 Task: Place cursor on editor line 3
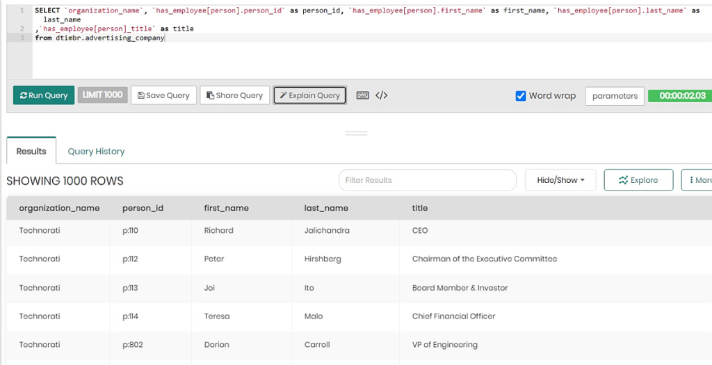(373, 38)
